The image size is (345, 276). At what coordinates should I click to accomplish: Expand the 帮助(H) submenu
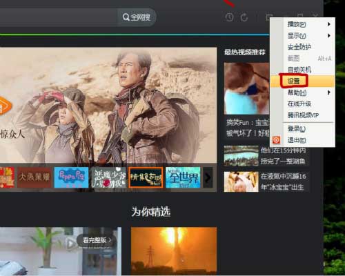[303, 92]
